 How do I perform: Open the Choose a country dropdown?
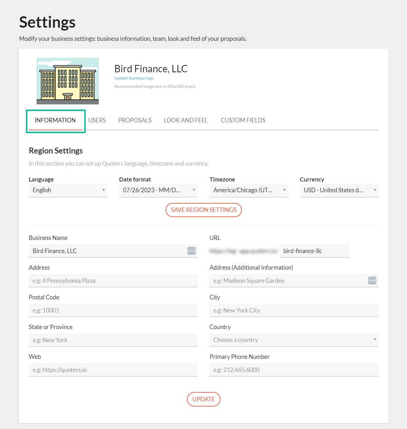[294, 340]
